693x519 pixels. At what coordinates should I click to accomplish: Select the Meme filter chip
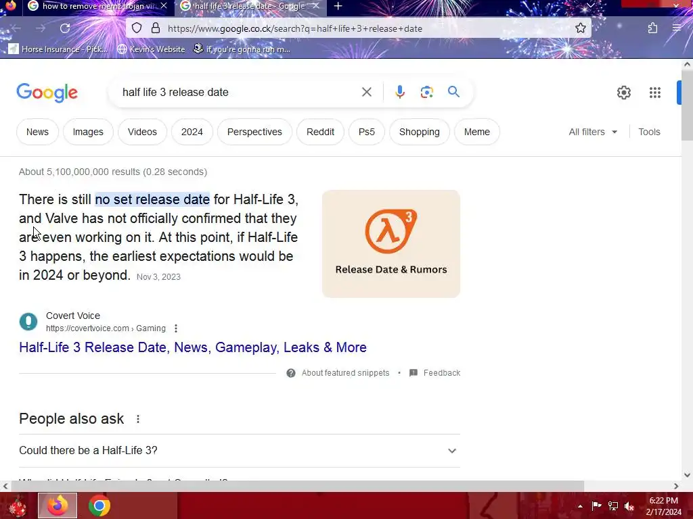click(477, 132)
